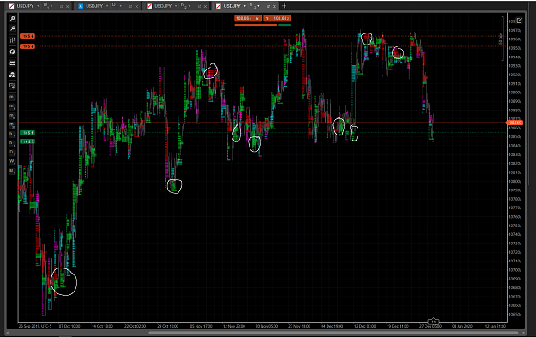The width and height of the screenshot is (536, 337).
Task: Click the right orange Buy price button
Action: pyautogui.click(x=277, y=19)
